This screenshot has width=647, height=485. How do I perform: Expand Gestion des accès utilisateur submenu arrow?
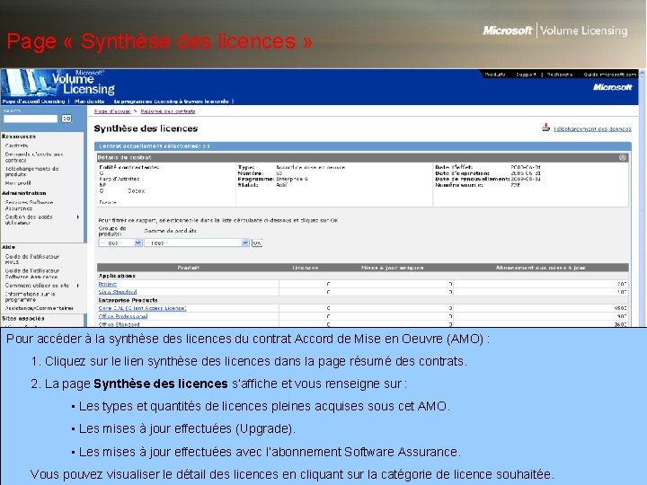[78, 217]
